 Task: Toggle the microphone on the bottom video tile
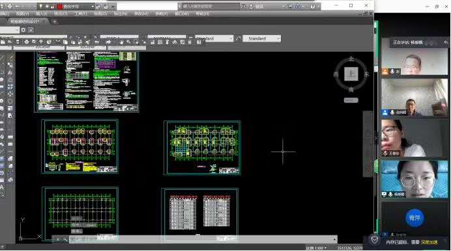390,194
